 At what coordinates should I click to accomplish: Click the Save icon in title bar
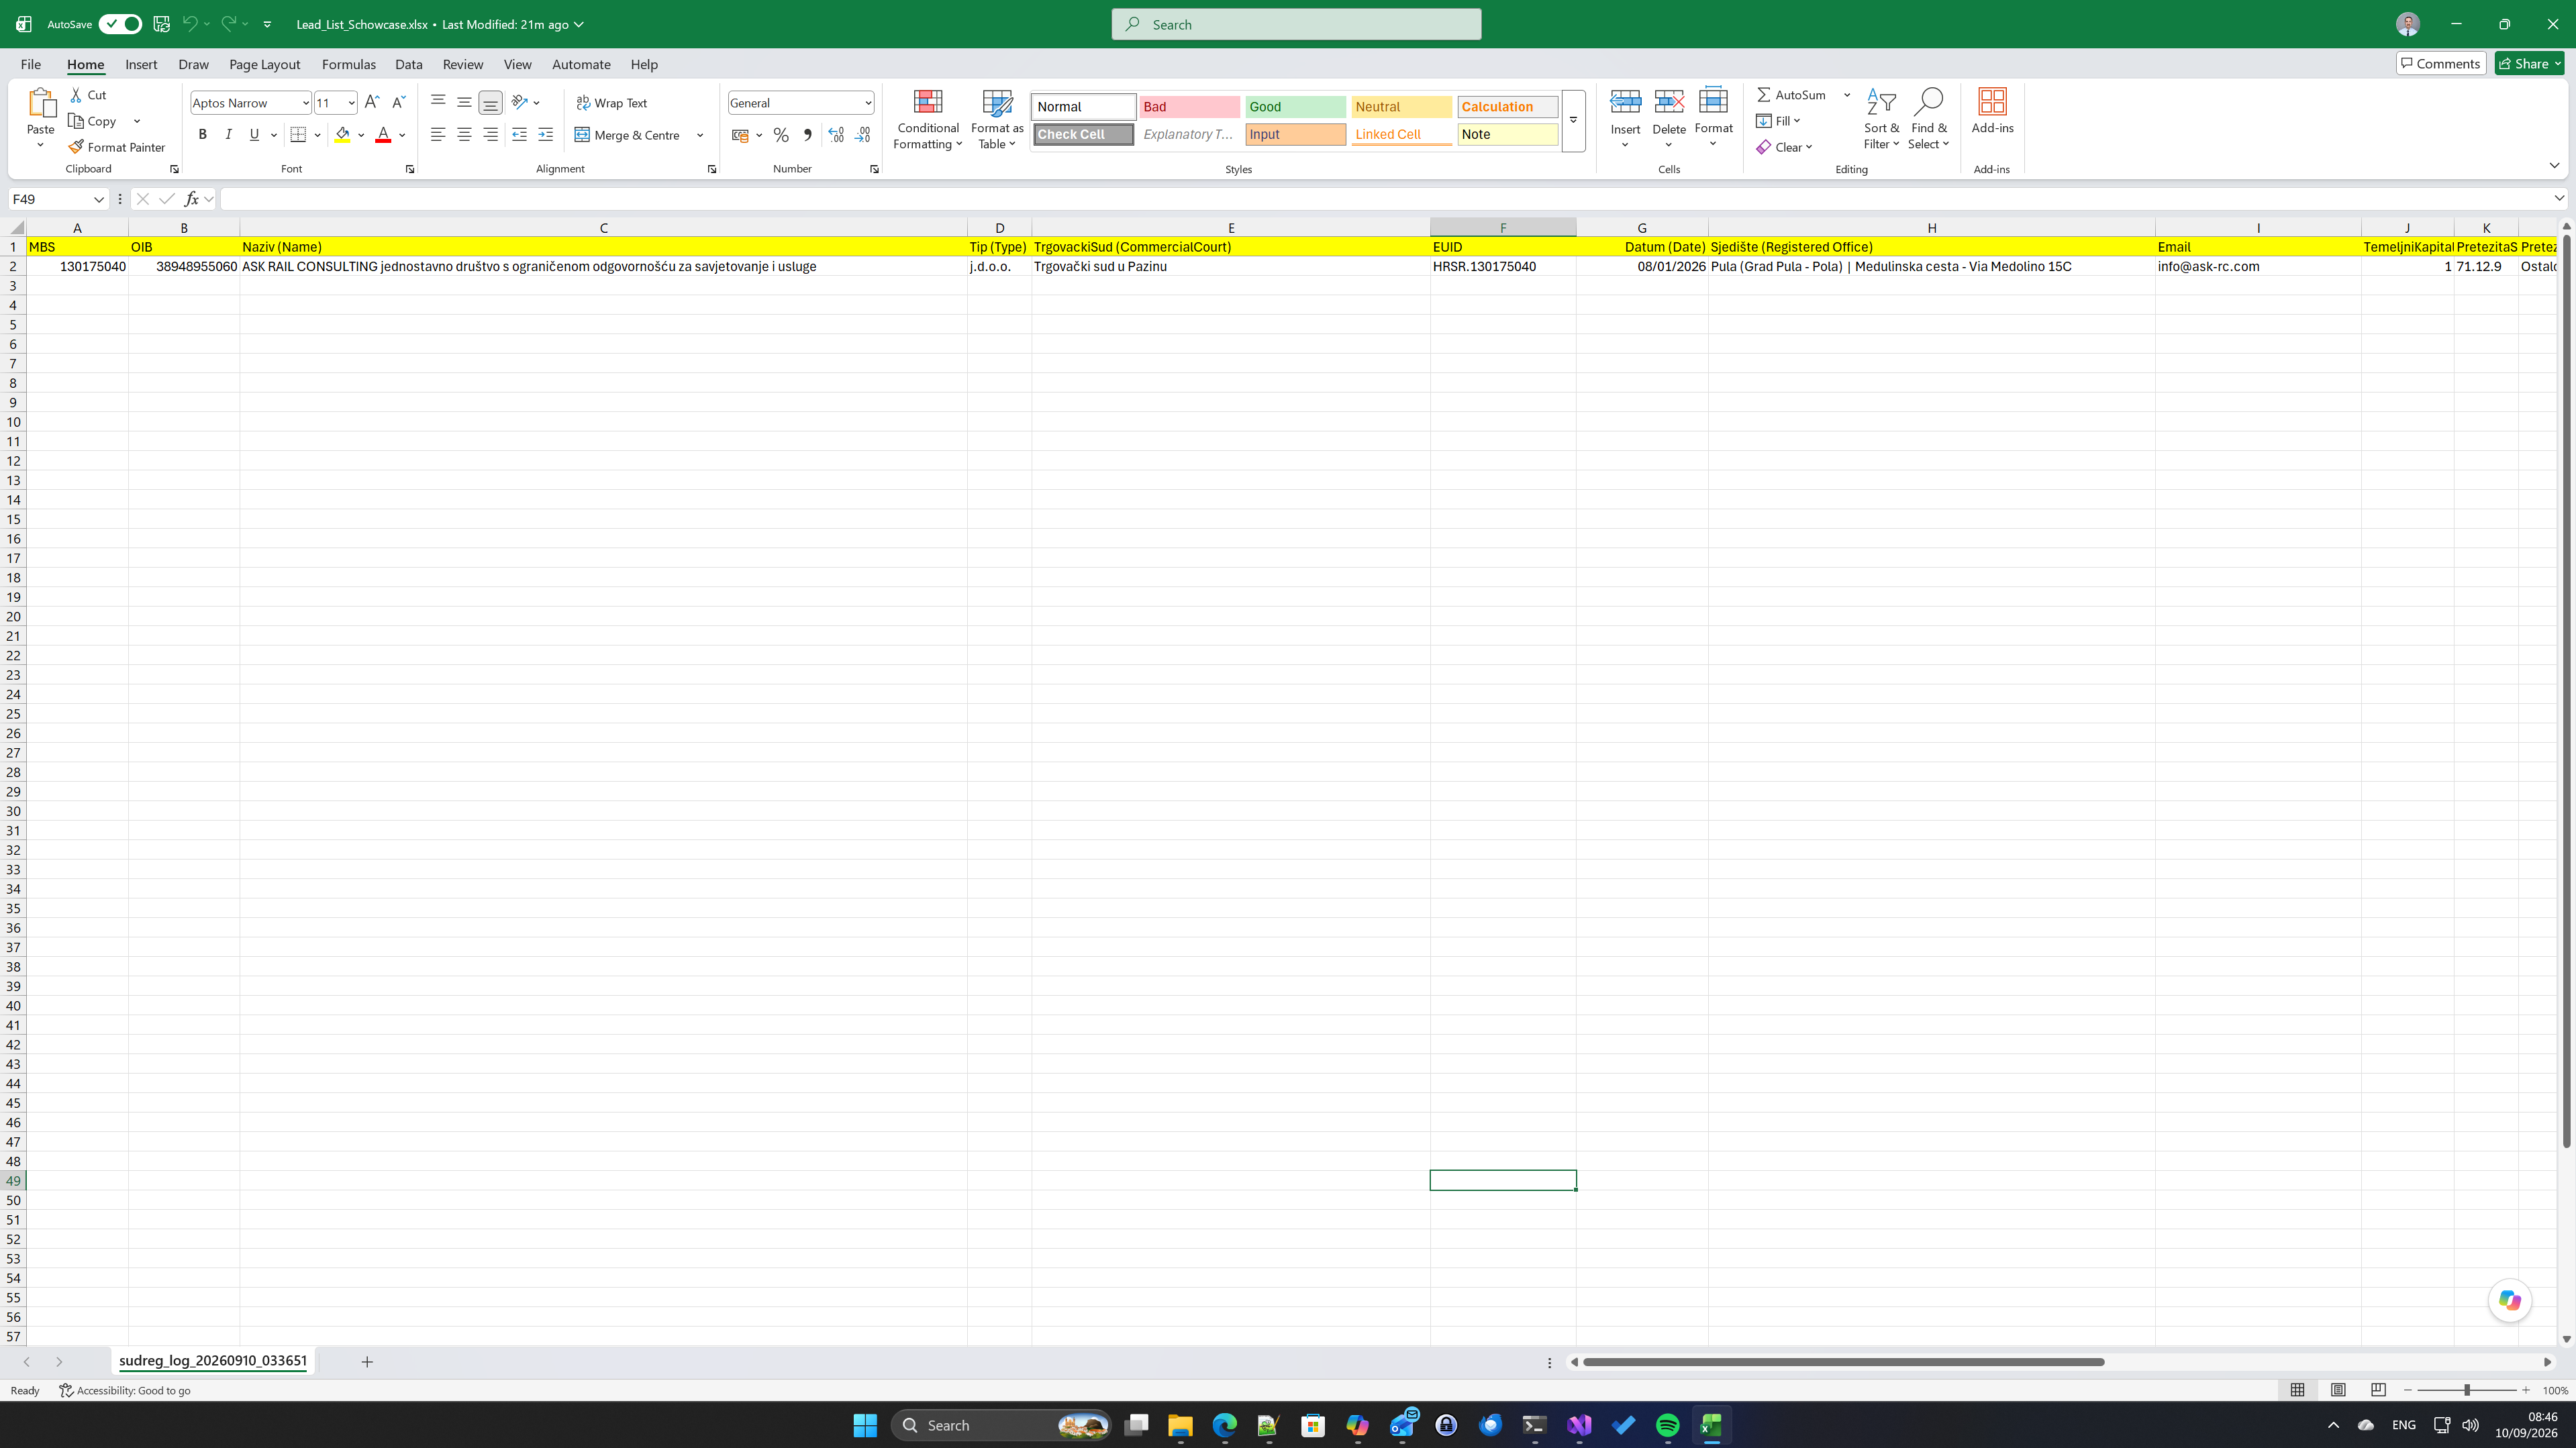[161, 24]
